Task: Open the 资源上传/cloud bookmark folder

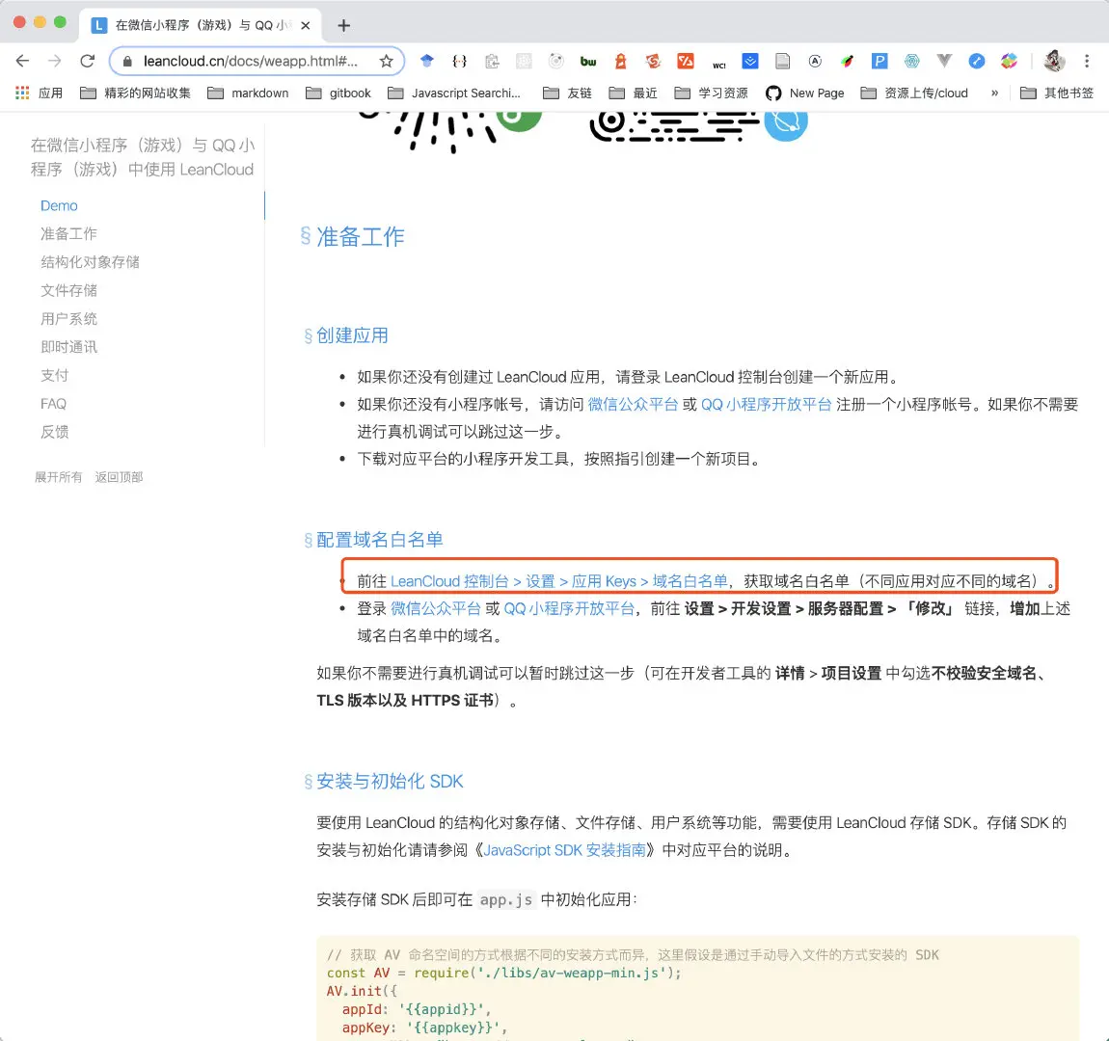Action: click(914, 93)
